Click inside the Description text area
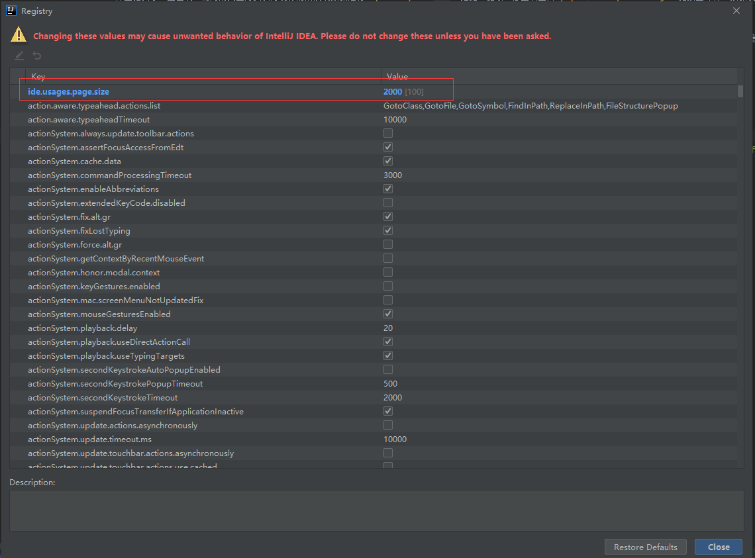The height and width of the screenshot is (558, 755). coord(376,510)
